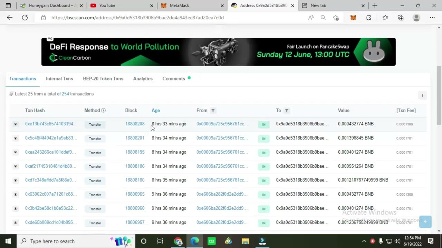Add this page to favorites star icon
442x248 pixels.
[x=336, y=18]
